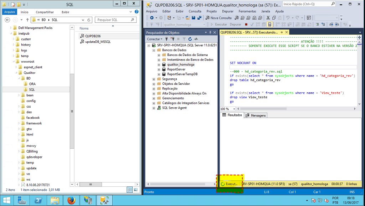Viewport: 365px width, 206px height.
Task: Click the MDX query icon
Action: point(242,18)
